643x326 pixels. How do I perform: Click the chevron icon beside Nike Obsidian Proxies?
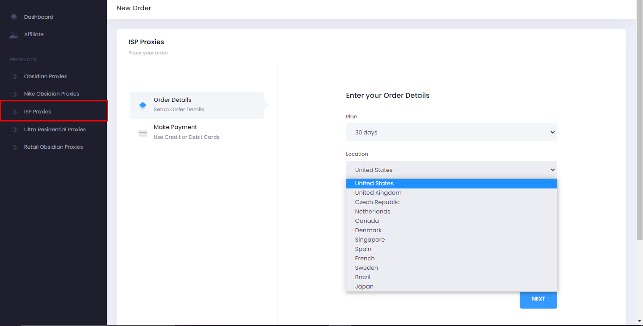point(14,94)
